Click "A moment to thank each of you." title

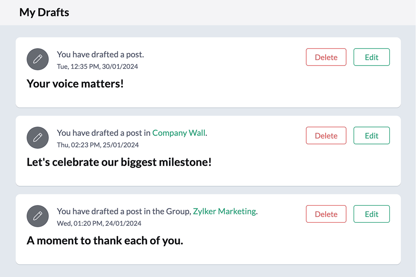(x=105, y=241)
